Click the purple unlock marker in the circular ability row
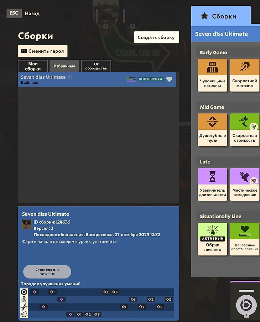The width and height of the screenshot is (260, 322). [x=35, y=292]
